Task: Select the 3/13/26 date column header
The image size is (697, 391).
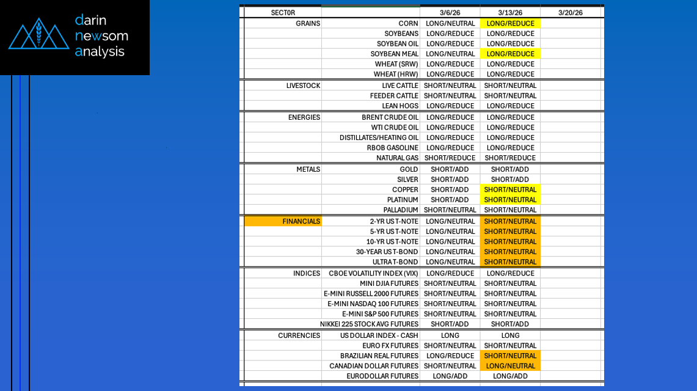Action: coord(510,13)
